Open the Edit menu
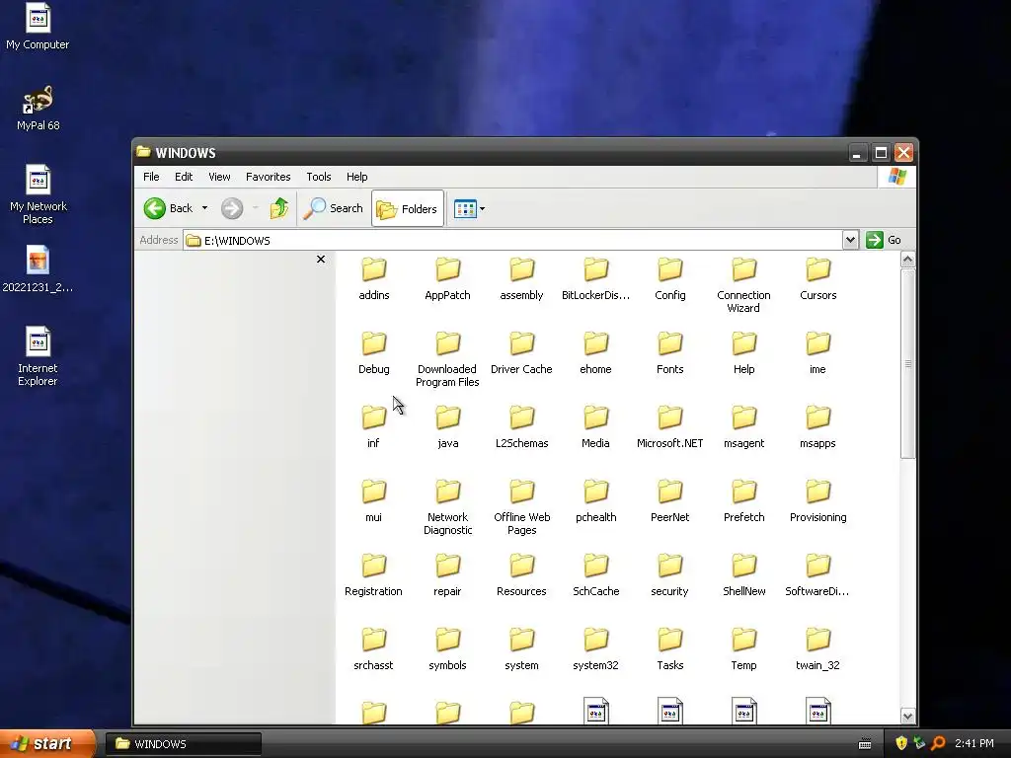1011x758 pixels. [183, 177]
